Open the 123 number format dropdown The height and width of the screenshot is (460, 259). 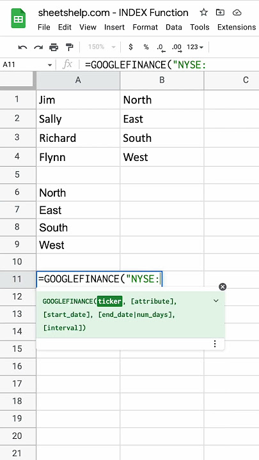tap(195, 47)
